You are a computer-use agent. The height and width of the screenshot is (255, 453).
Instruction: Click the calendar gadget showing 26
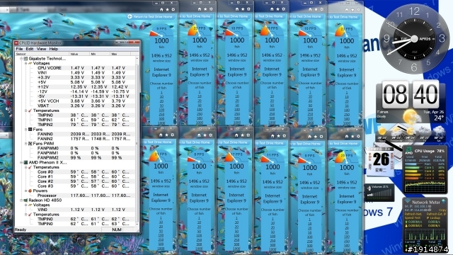(x=381, y=161)
